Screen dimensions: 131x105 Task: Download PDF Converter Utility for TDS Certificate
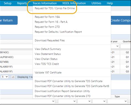69,81
